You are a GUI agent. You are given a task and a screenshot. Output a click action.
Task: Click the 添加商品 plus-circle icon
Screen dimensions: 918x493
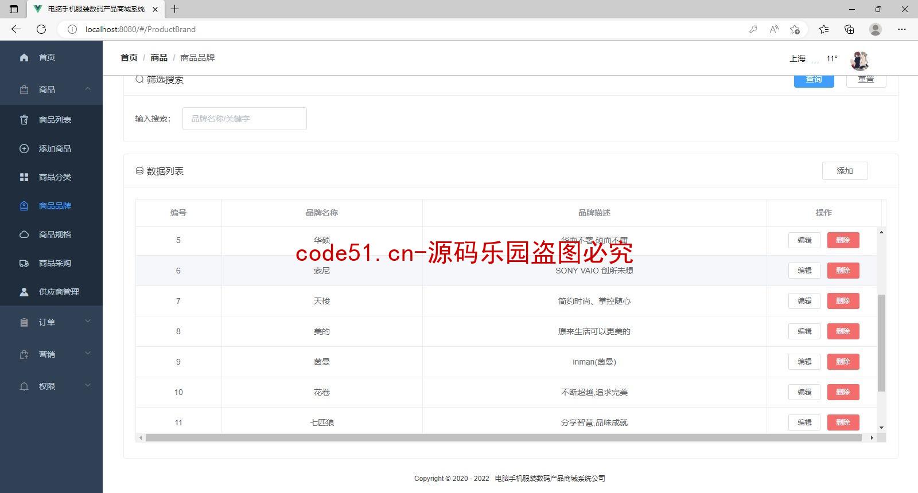coord(24,148)
